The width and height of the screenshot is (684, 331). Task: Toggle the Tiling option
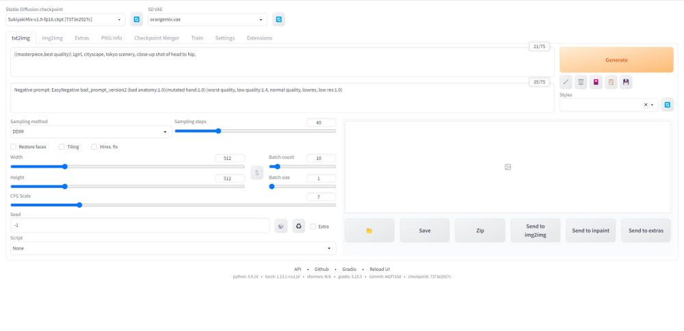[x=62, y=146]
